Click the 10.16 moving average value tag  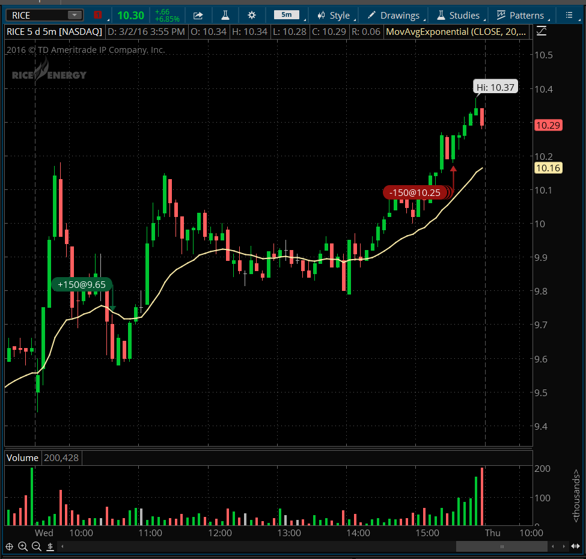click(548, 168)
